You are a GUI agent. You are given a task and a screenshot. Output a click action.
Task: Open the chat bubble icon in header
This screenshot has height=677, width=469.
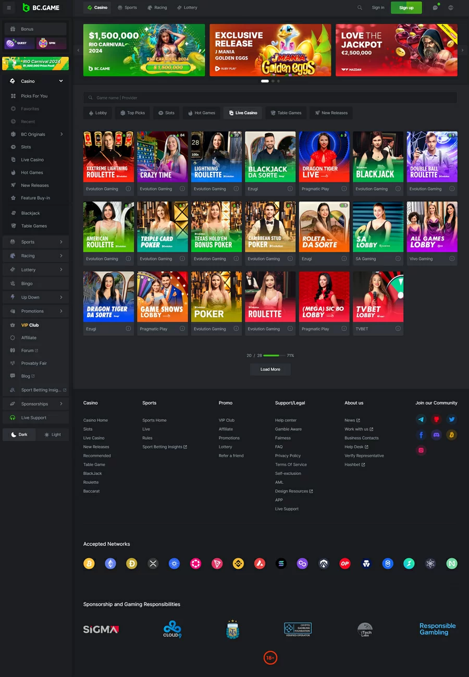click(x=435, y=8)
